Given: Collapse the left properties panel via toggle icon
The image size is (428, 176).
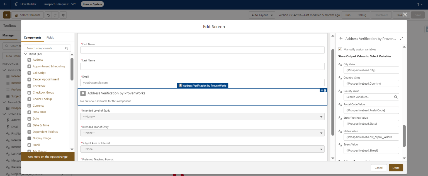Looking at the screenshot, I should (x=401, y=38).
